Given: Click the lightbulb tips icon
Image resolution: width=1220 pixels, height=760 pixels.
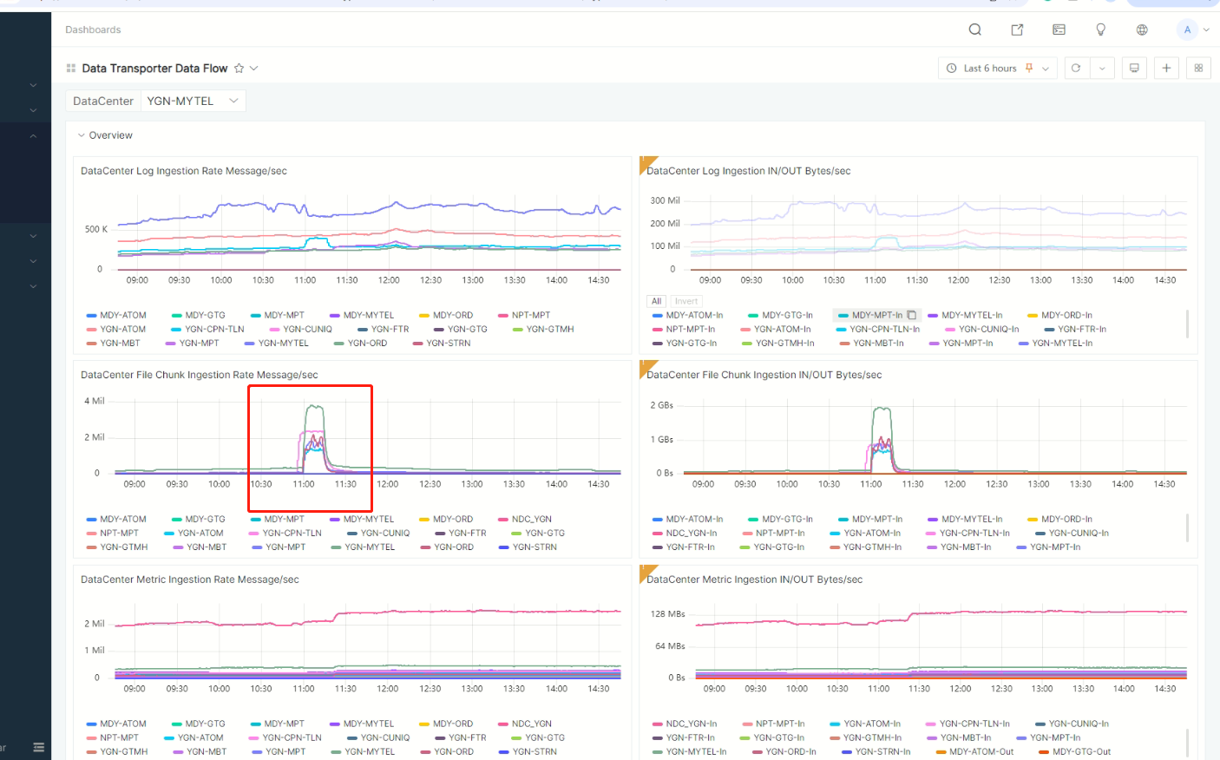Looking at the screenshot, I should 1100,29.
